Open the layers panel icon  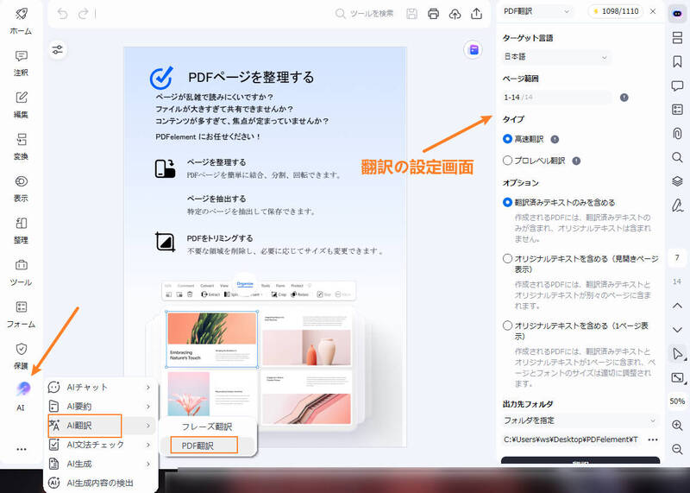pyautogui.click(x=677, y=181)
